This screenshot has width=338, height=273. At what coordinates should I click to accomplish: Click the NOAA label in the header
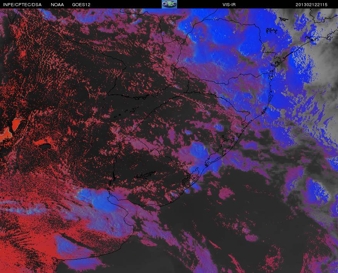(x=57, y=5)
